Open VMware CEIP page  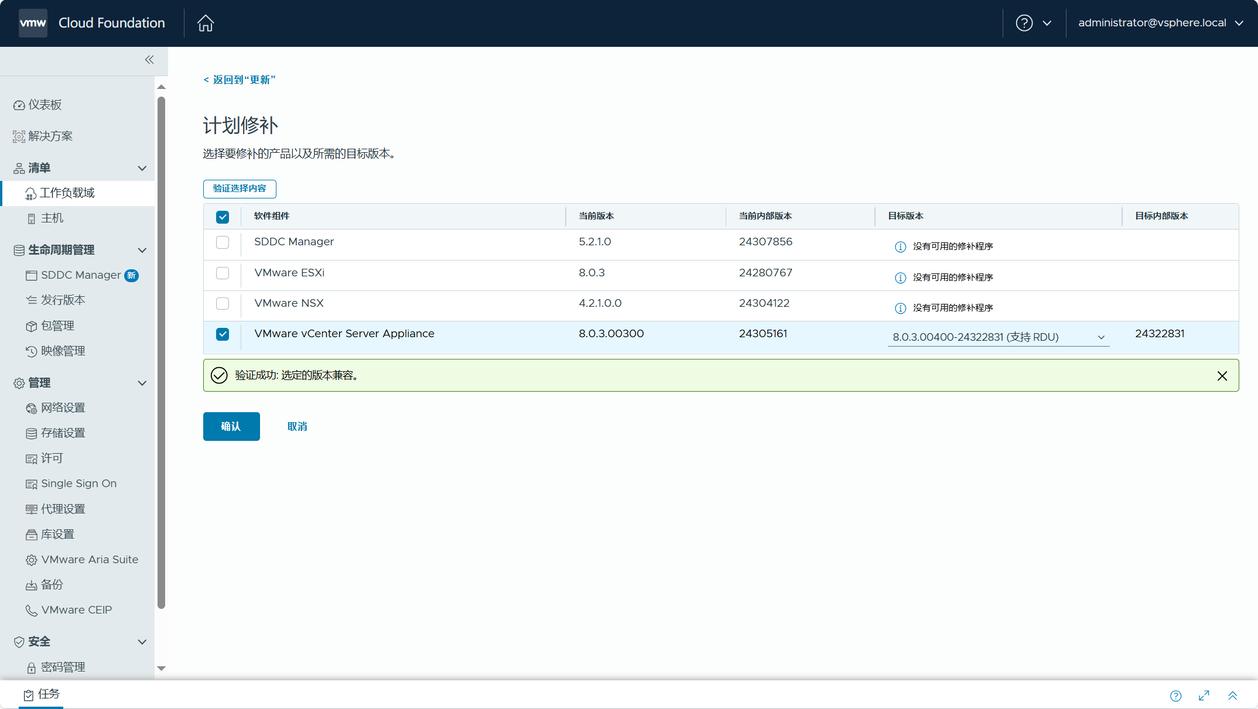click(x=69, y=610)
